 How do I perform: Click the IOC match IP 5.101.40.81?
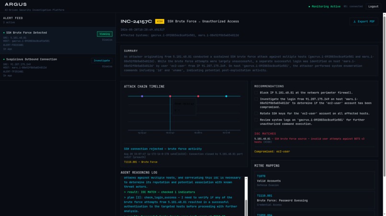tap(262, 139)
